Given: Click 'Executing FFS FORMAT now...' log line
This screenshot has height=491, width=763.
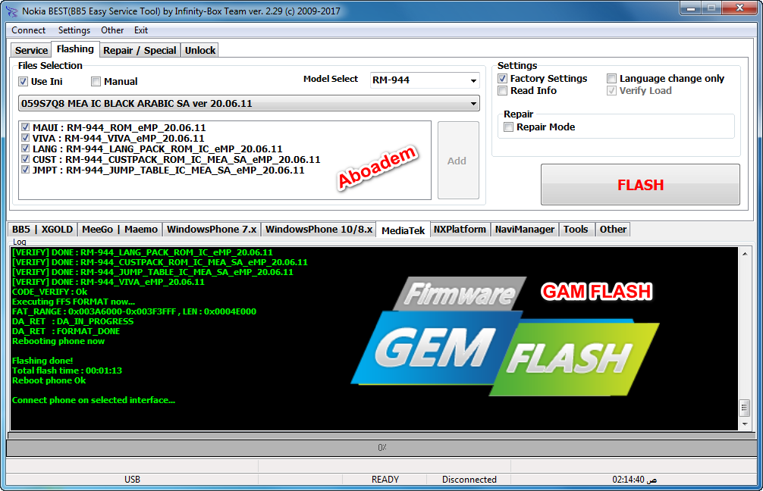Looking at the screenshot, I should point(74,302).
